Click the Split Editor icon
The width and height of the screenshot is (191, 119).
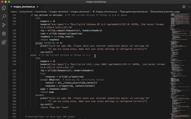coord(184,7)
